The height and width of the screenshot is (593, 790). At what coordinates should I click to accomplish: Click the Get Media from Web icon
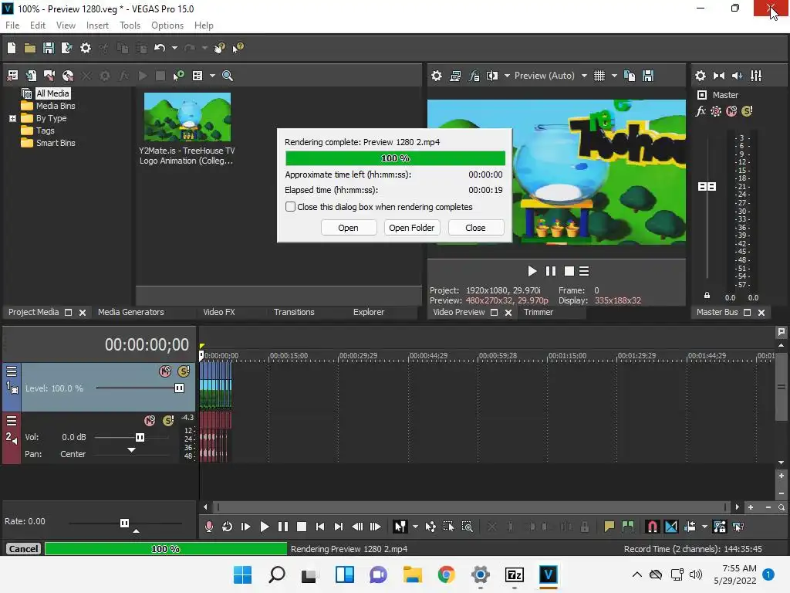pyautogui.click(x=68, y=76)
